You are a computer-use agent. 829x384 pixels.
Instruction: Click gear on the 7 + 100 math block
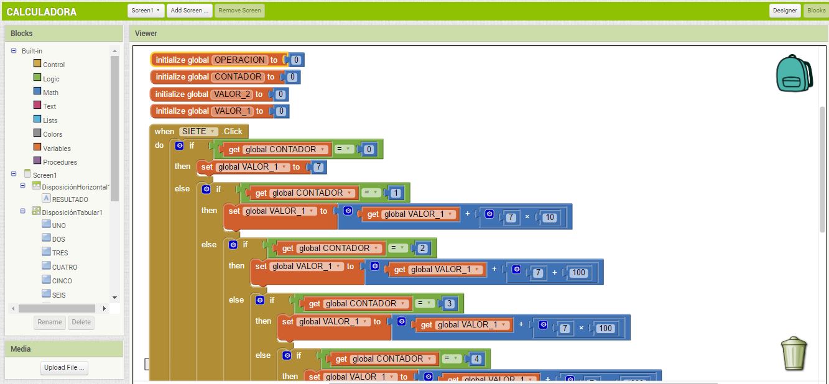tap(516, 270)
